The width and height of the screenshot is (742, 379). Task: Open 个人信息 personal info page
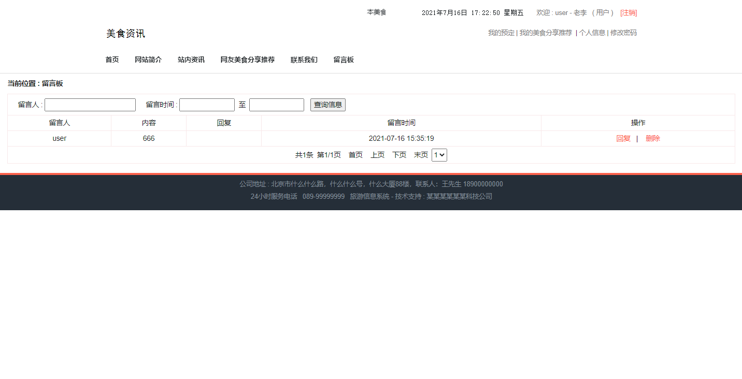[x=592, y=33]
